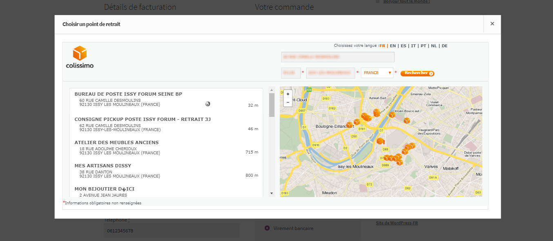Click the round icon beside Bureau de Poste
The width and height of the screenshot is (553, 241).
[207, 104]
